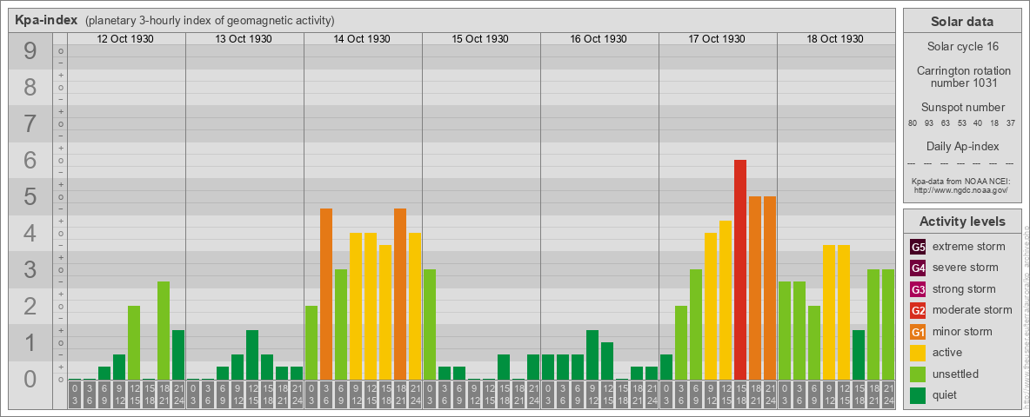Select the 18-21 orange bar on 14 Oct 1930
Screen dimensions: 1030x417
(x=400, y=294)
